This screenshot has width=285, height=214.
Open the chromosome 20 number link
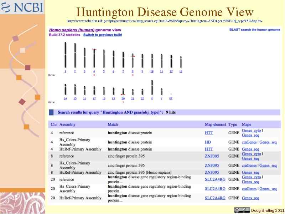[x=123, y=98]
